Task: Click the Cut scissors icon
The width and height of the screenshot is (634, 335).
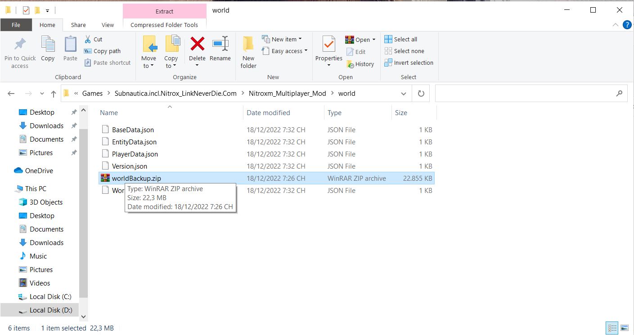Action: coord(88,40)
